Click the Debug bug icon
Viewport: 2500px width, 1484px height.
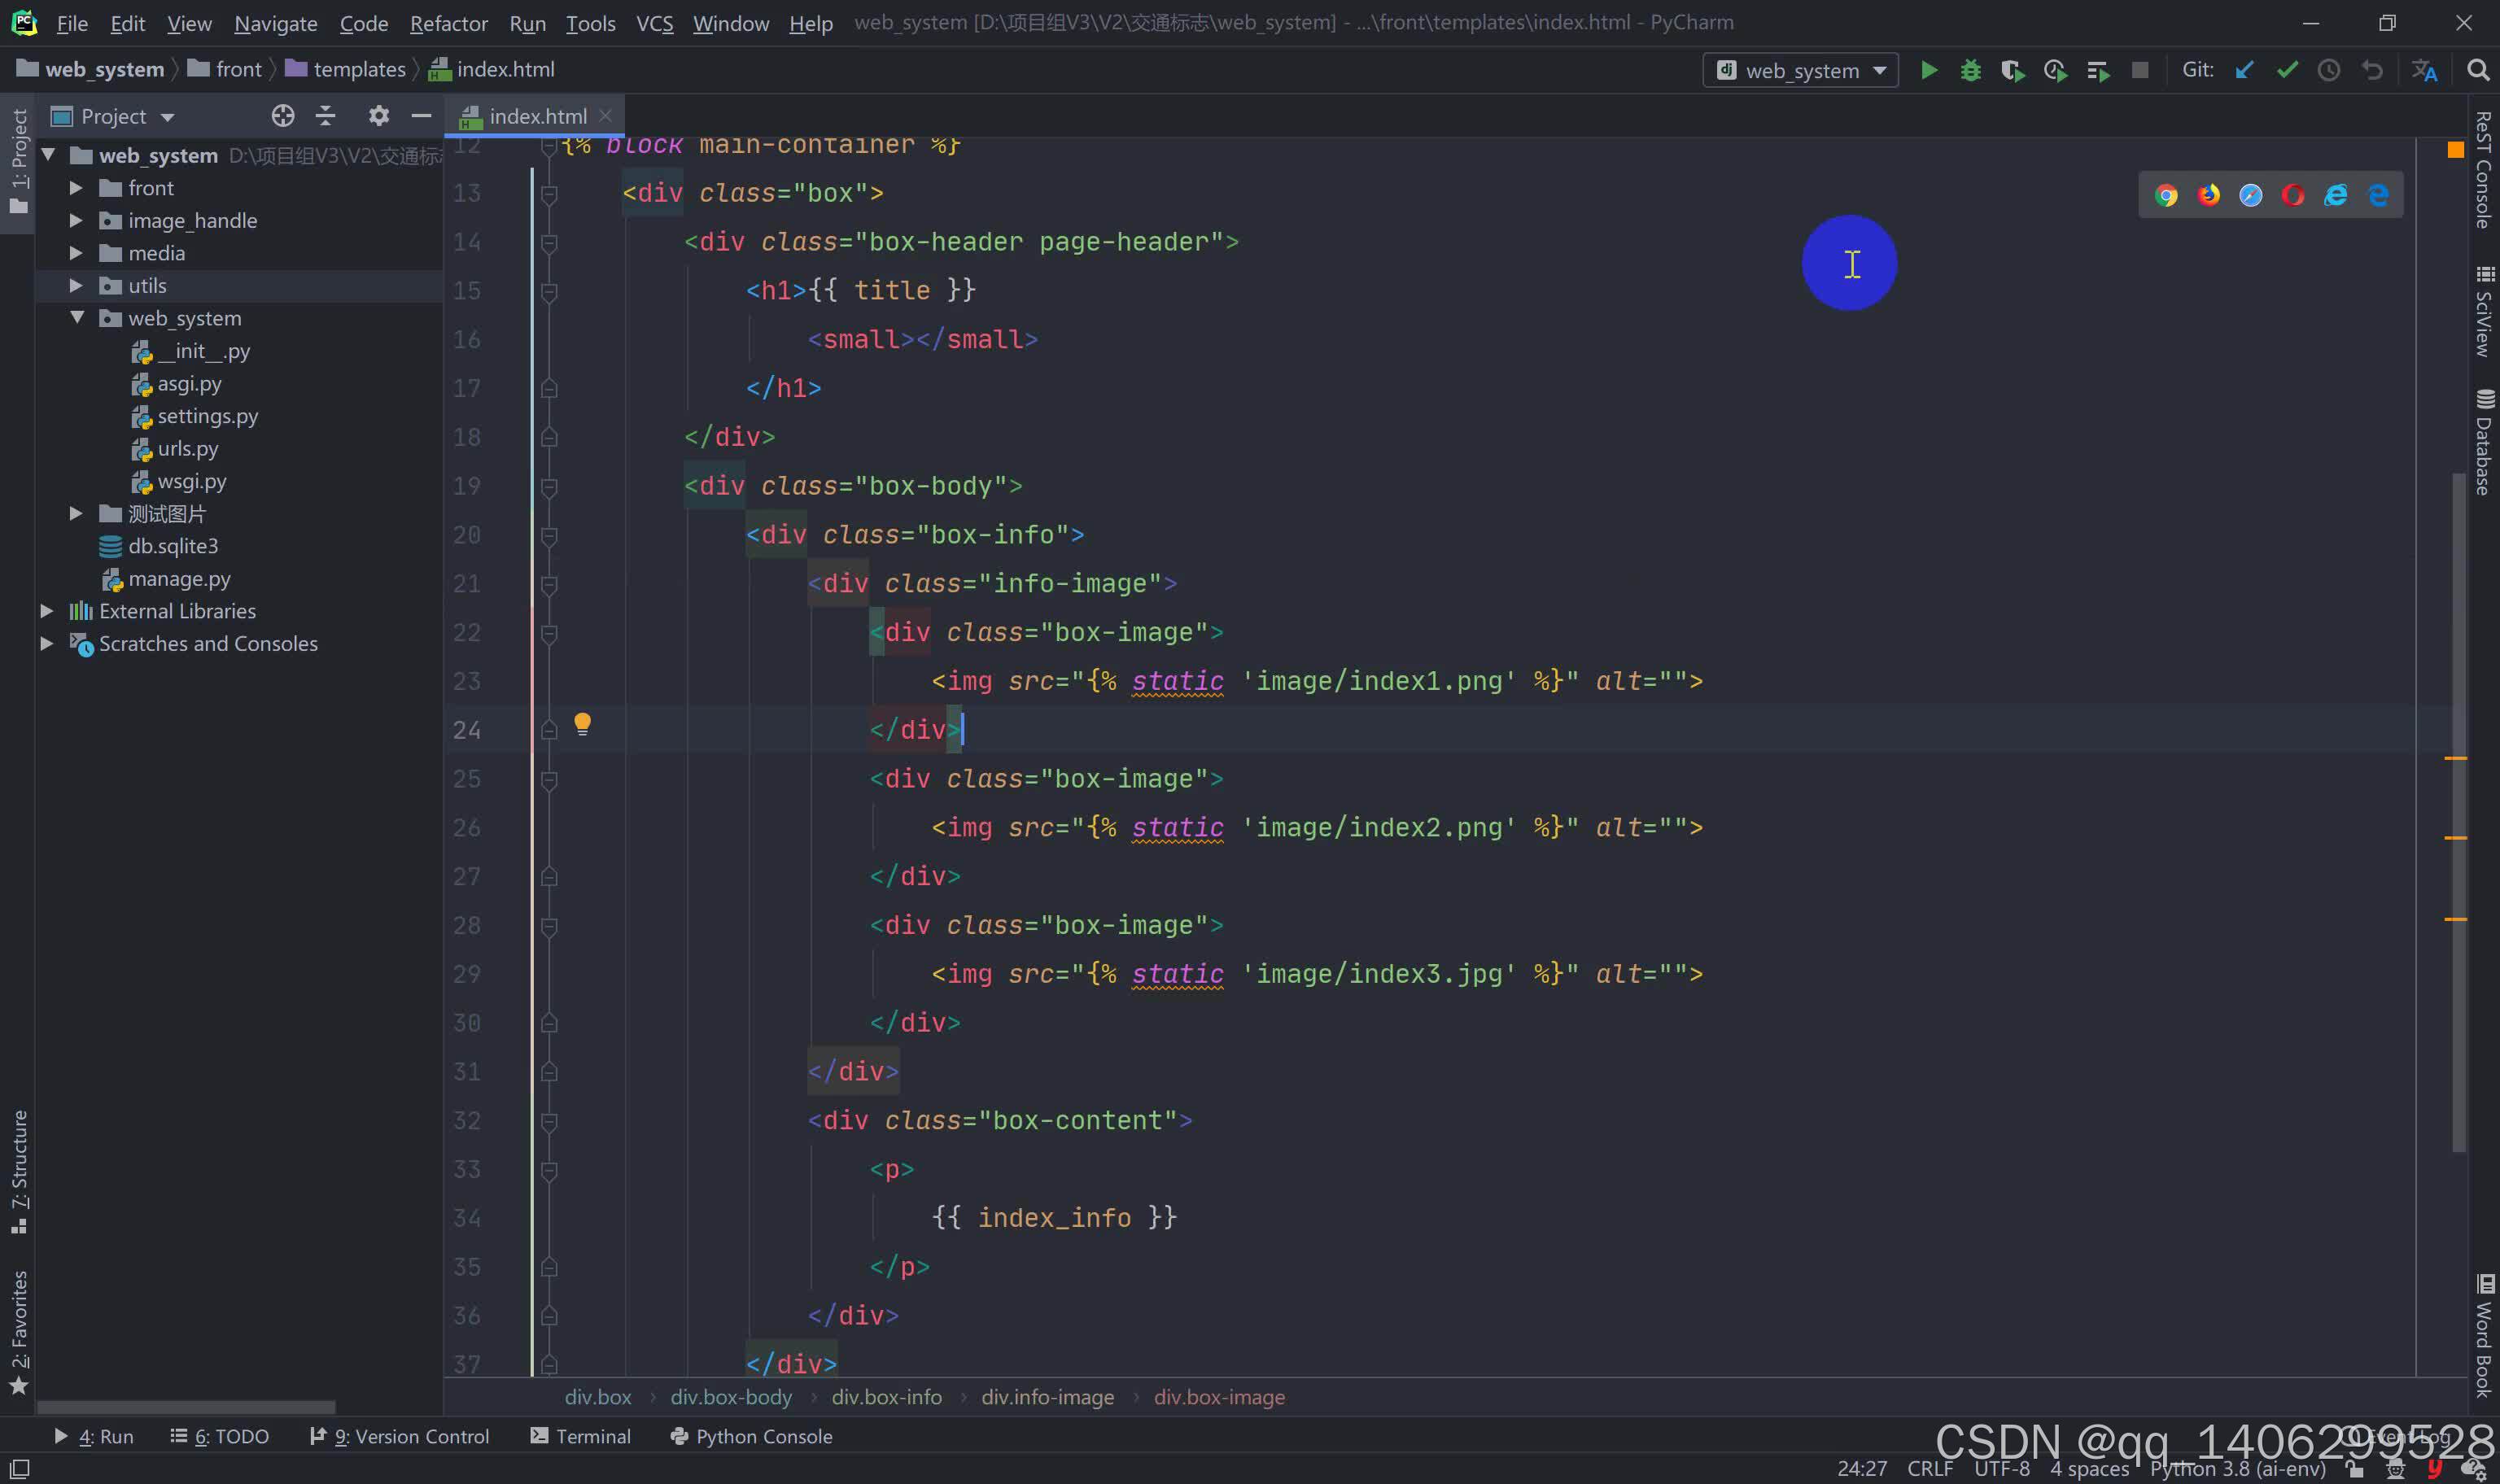(1970, 70)
